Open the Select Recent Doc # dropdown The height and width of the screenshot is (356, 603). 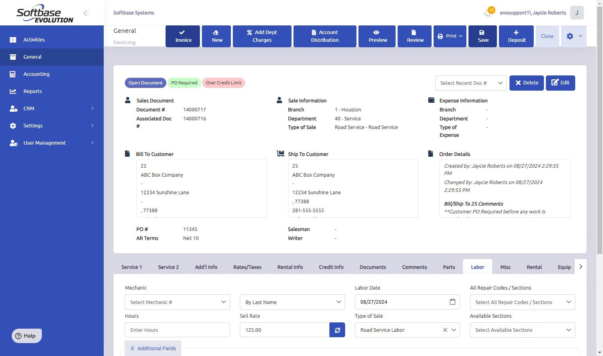pyautogui.click(x=470, y=83)
